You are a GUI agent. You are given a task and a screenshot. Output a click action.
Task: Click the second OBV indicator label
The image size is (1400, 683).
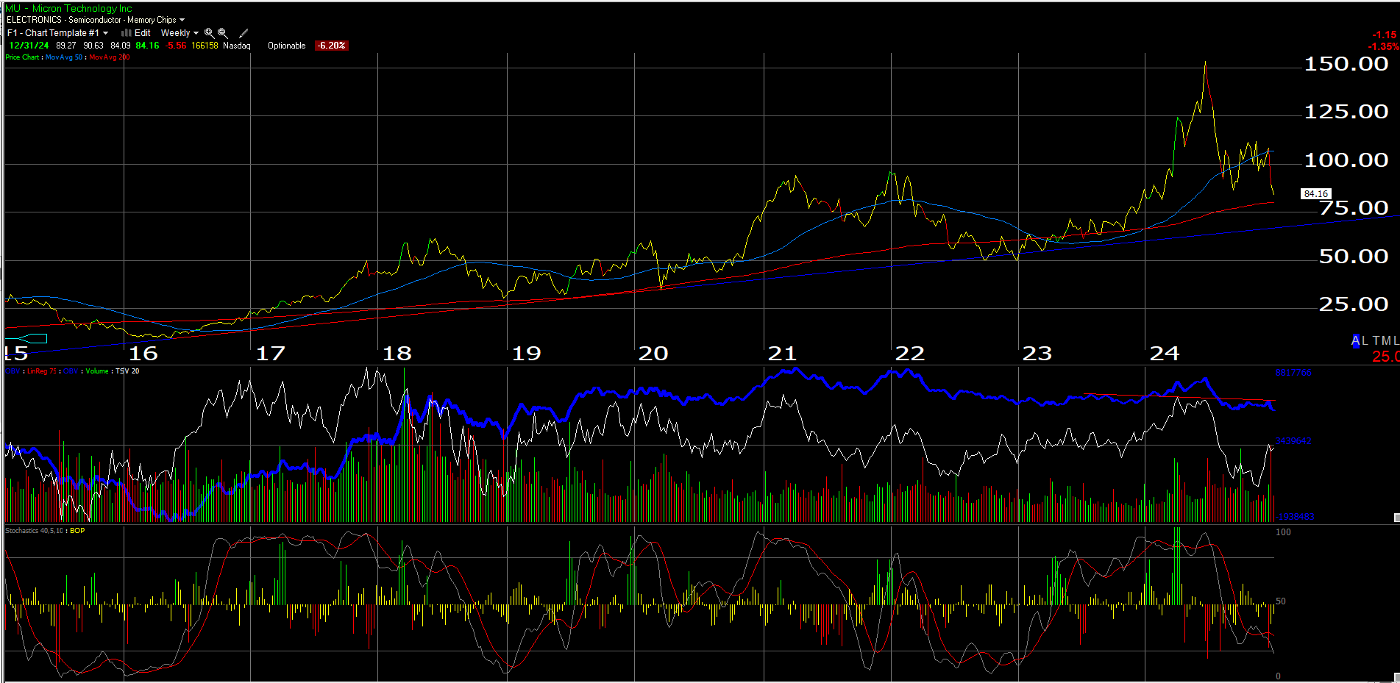71,371
